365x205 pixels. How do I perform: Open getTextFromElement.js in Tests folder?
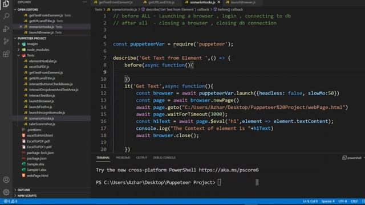46,72
